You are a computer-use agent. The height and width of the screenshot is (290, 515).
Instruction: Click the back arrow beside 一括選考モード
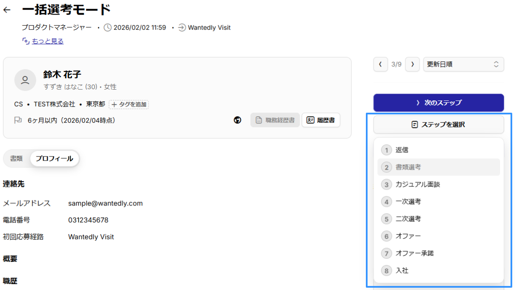tap(7, 10)
